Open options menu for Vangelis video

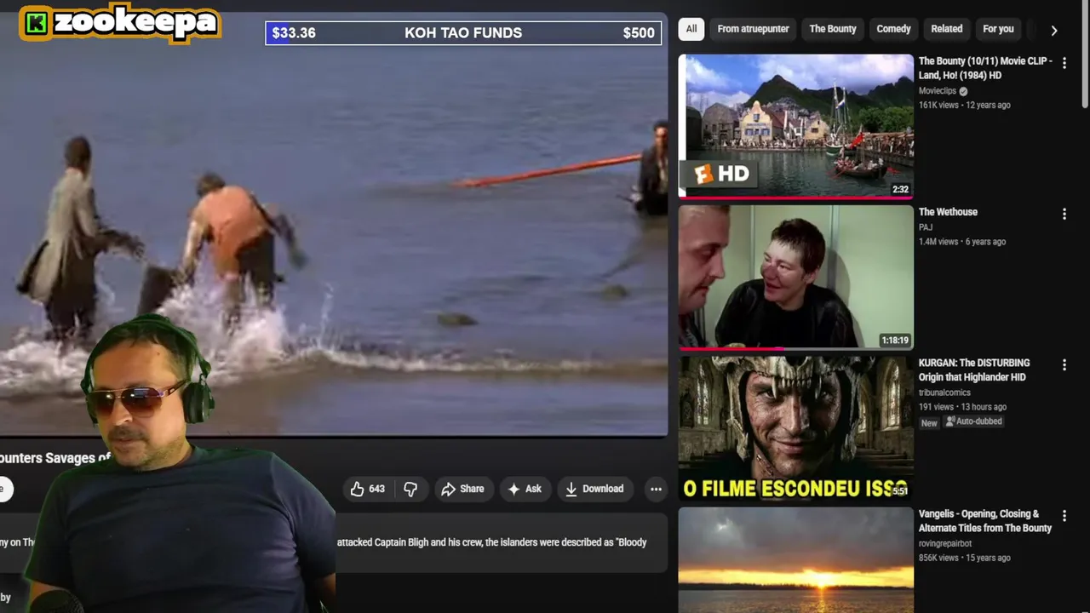point(1064,516)
